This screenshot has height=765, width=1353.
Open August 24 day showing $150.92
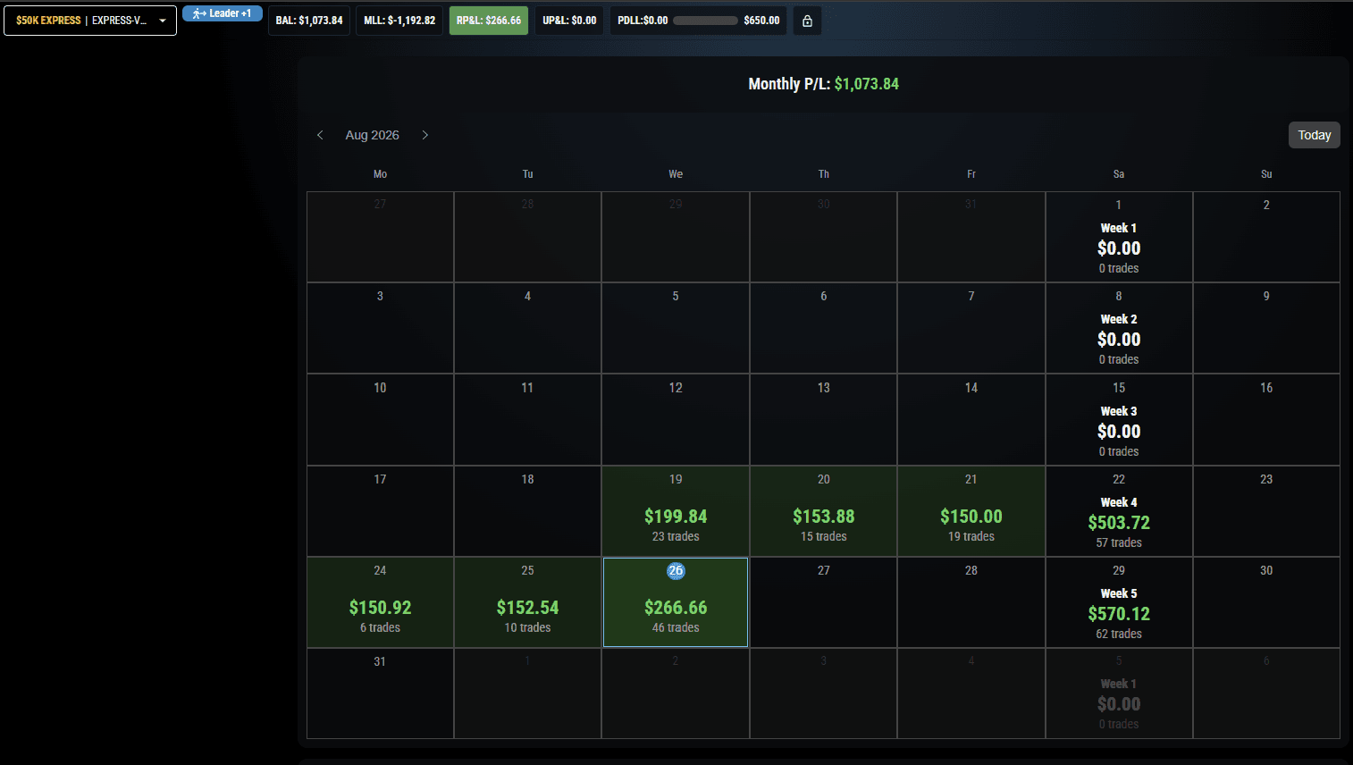pos(380,602)
